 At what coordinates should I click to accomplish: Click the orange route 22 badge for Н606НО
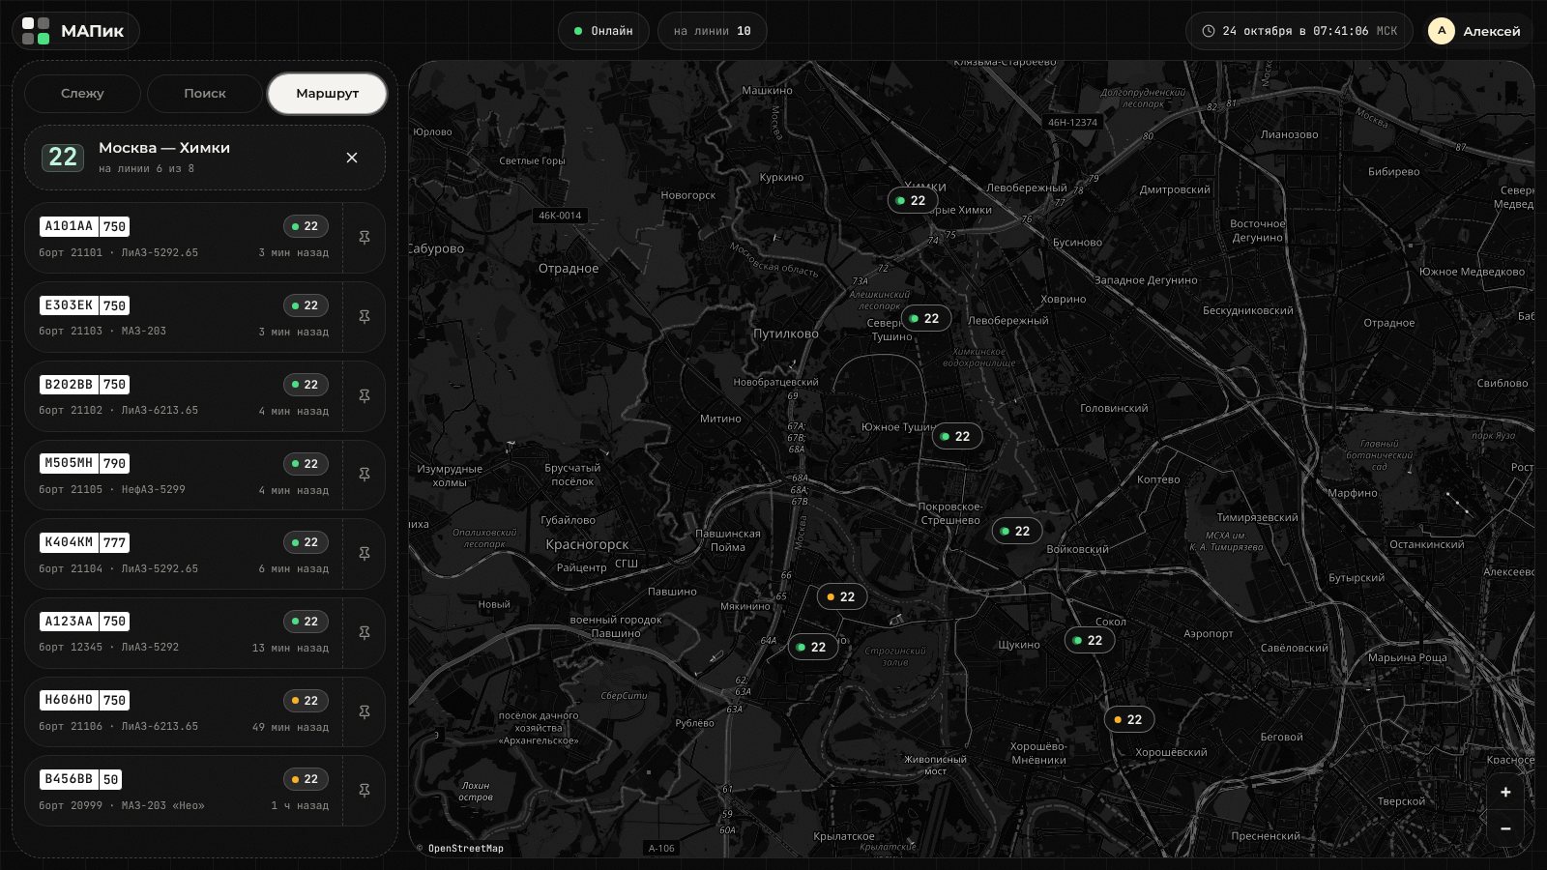pyautogui.click(x=306, y=701)
